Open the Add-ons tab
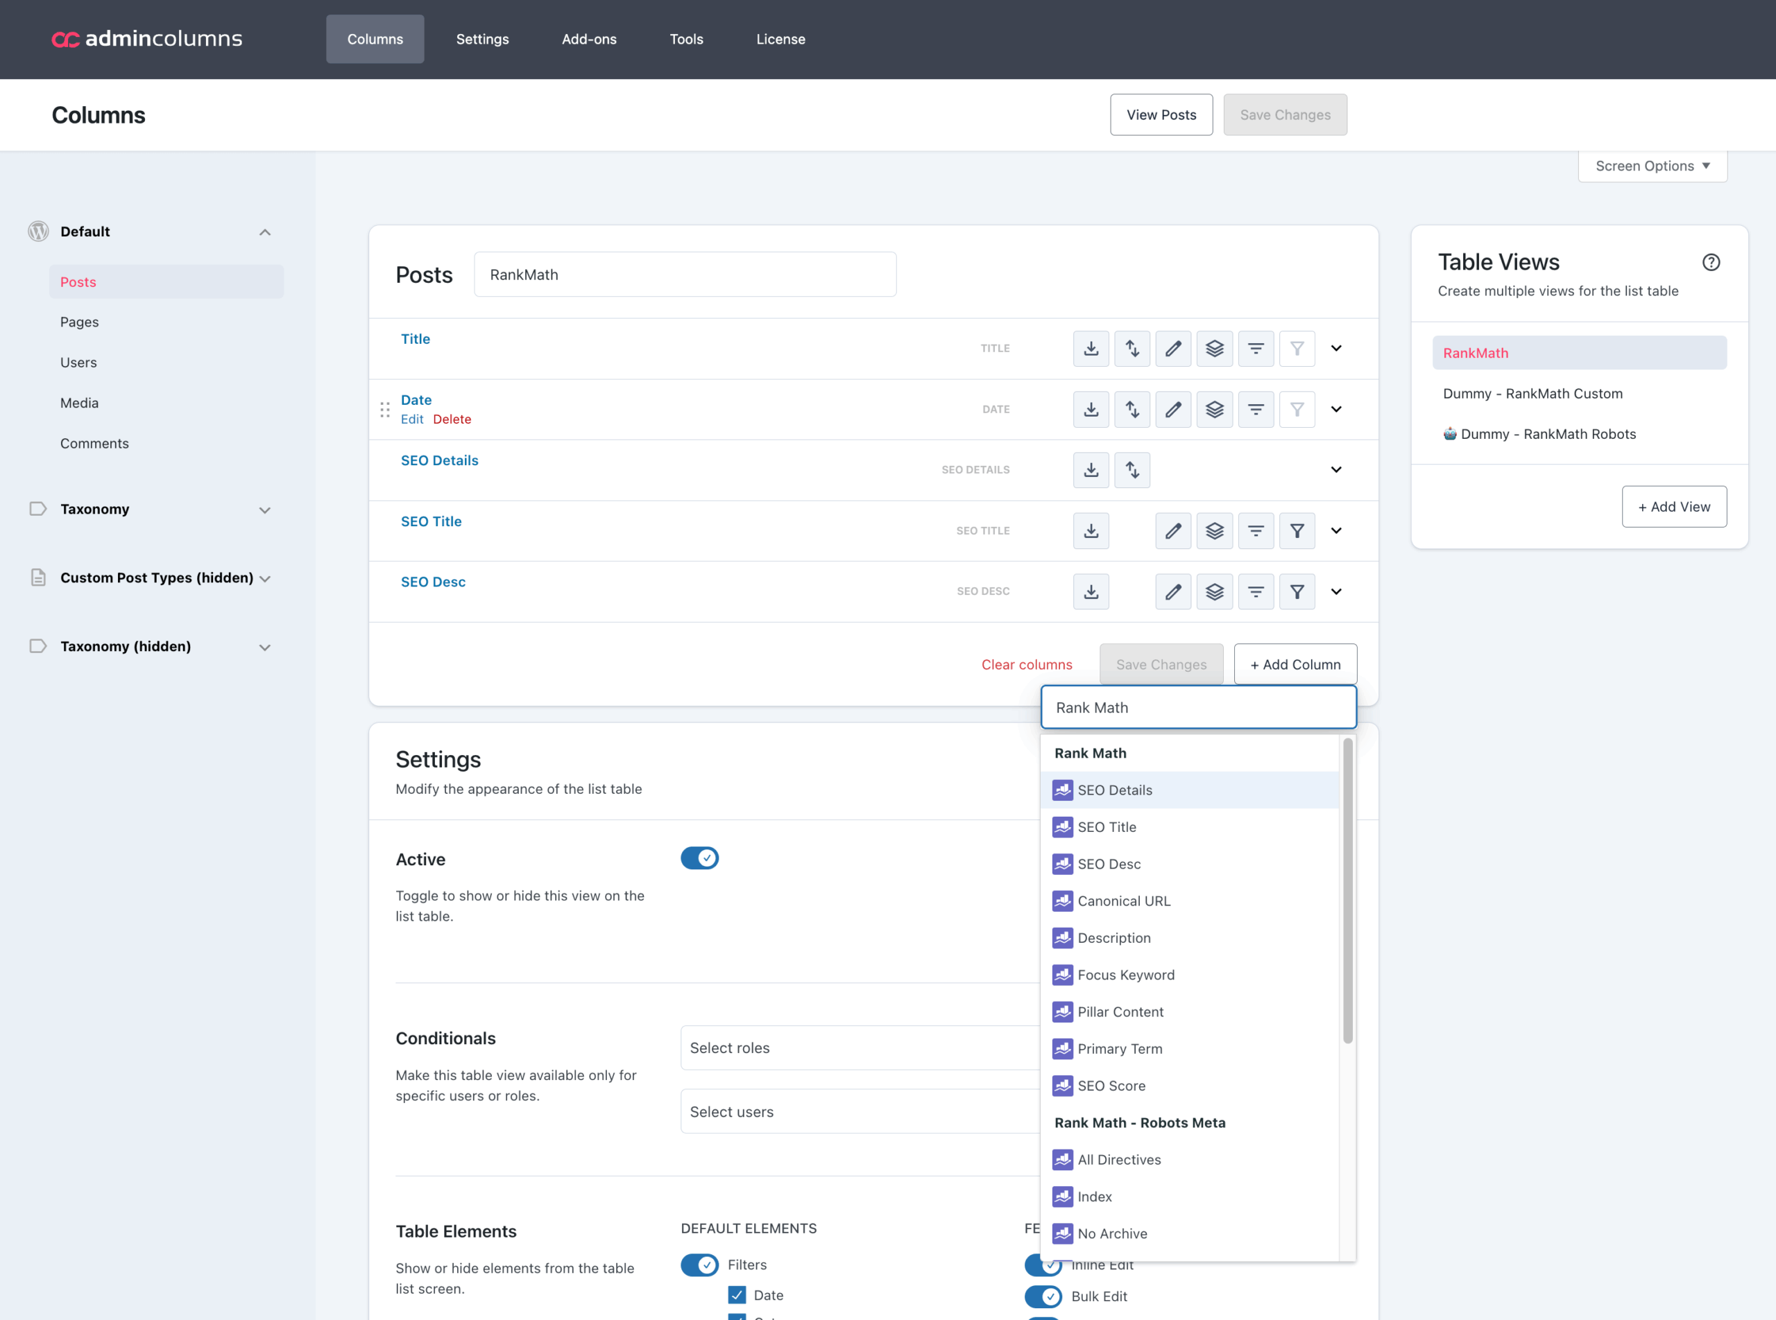Screen dimensions: 1776x1320 [588, 39]
